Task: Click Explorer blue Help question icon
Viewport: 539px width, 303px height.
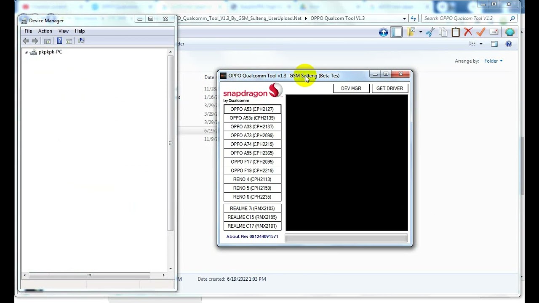Action: coord(509,44)
